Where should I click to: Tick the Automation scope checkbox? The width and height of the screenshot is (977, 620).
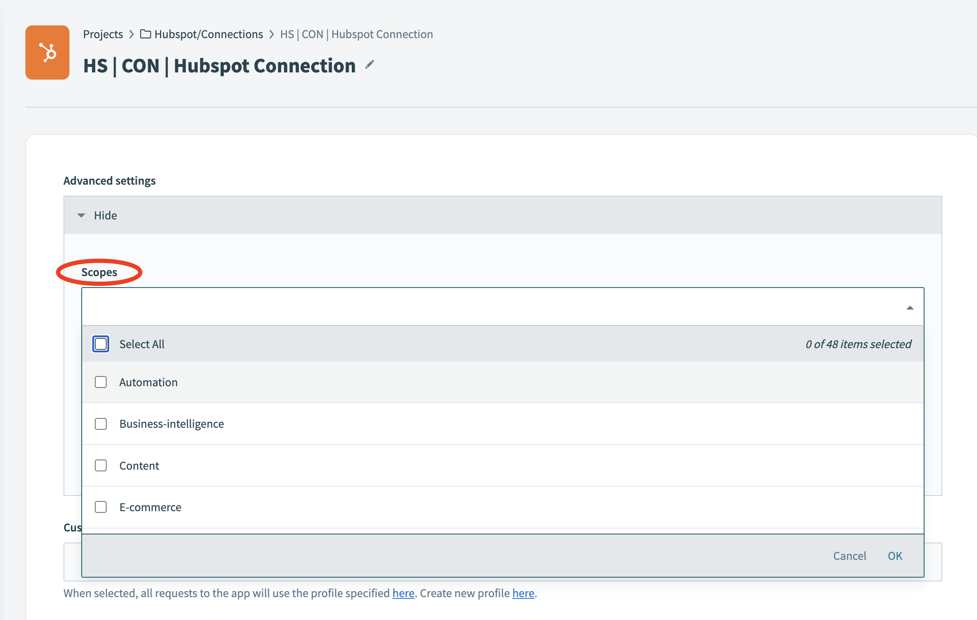click(x=101, y=382)
